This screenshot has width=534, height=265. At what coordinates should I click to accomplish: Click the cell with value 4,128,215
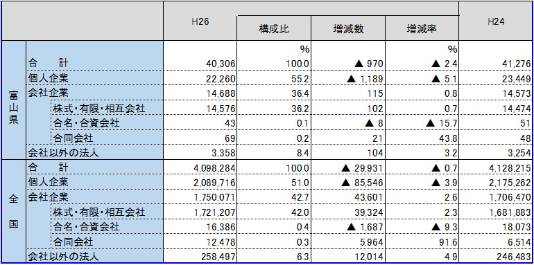click(x=496, y=167)
